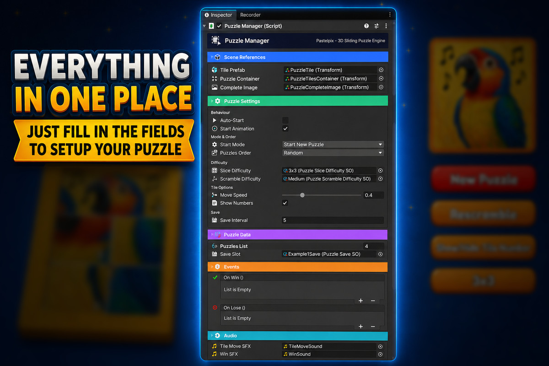549x366 pixels.
Task: Open object picker for Slice Difficulty
Action: 381,171
